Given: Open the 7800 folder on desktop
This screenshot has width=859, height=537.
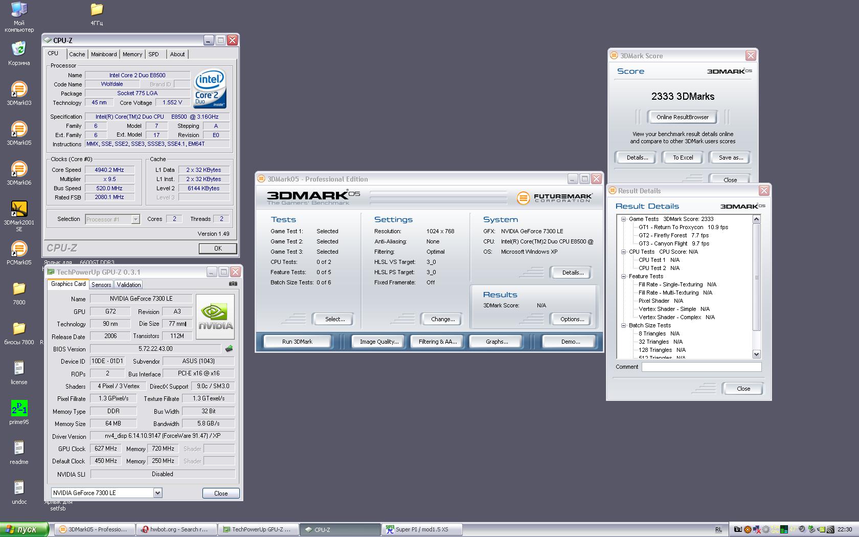Looking at the screenshot, I should pyautogui.click(x=19, y=293).
